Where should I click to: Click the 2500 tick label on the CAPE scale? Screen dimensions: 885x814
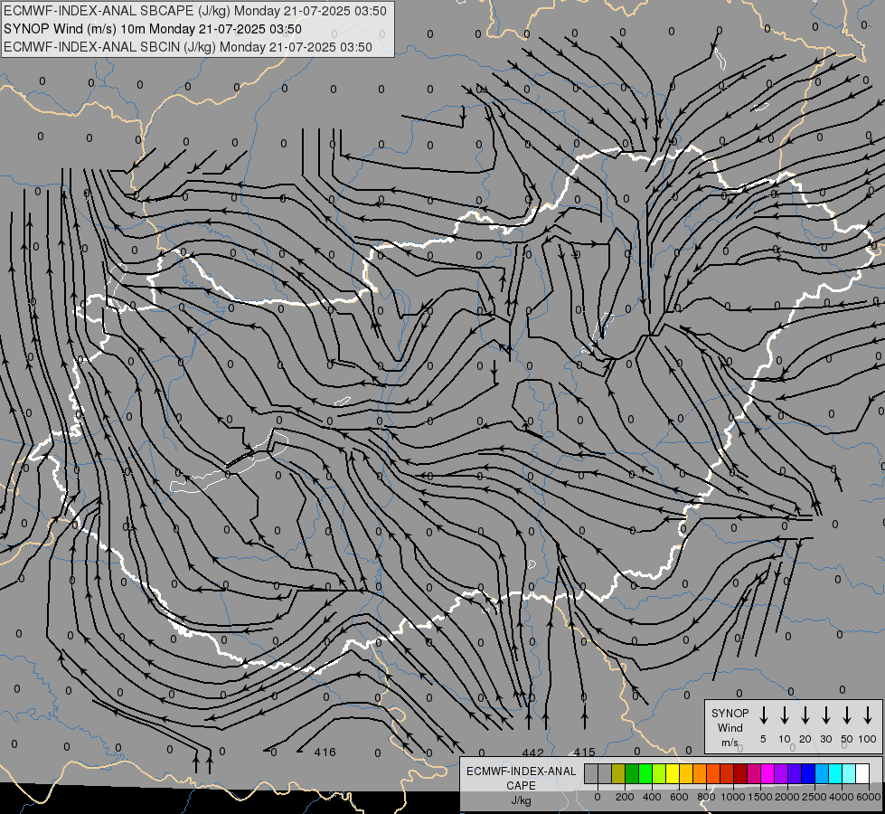pos(814,797)
